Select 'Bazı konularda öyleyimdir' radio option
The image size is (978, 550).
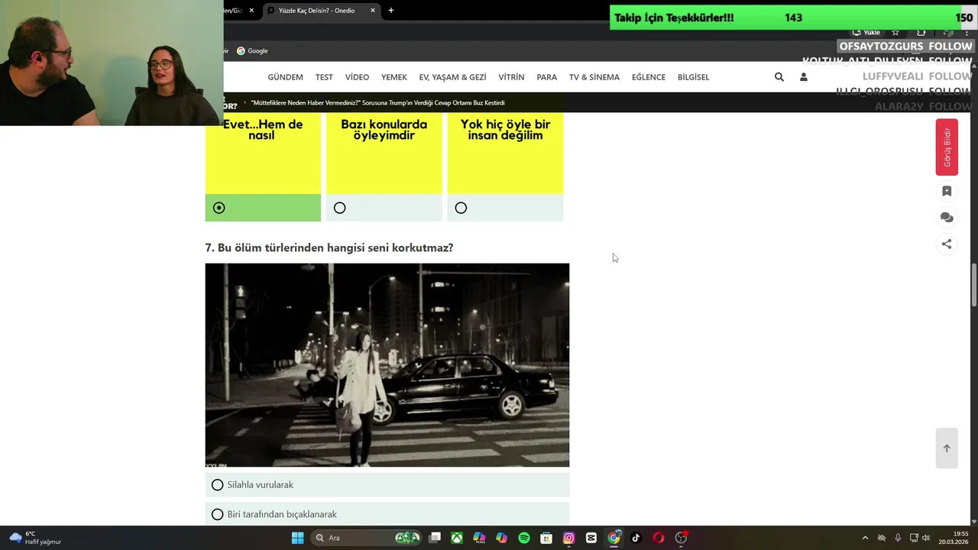pos(340,208)
